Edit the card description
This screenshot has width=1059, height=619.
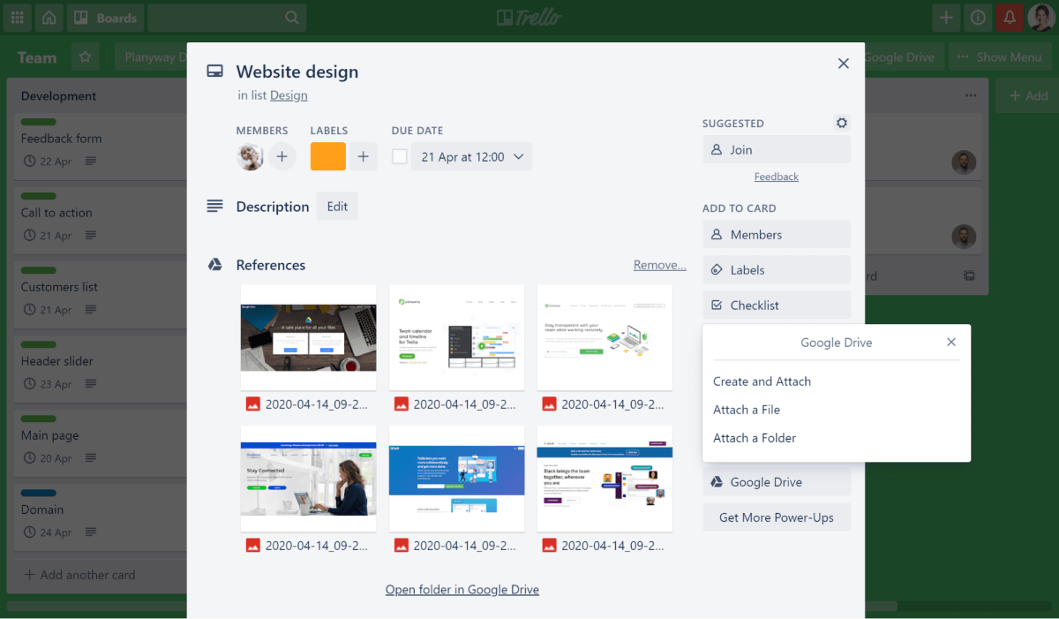pyautogui.click(x=336, y=206)
